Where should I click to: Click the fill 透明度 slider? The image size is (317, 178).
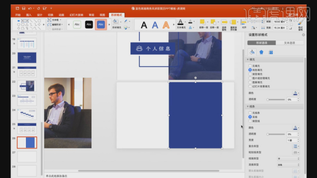click(x=276, y=100)
